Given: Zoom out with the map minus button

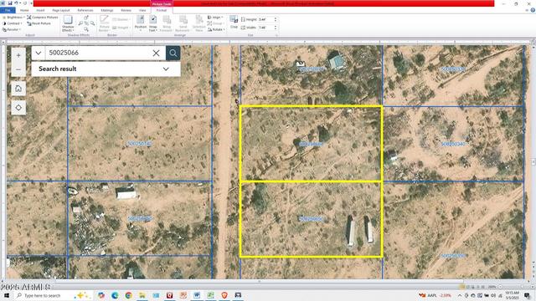Looking at the screenshot, I should click(18, 69).
